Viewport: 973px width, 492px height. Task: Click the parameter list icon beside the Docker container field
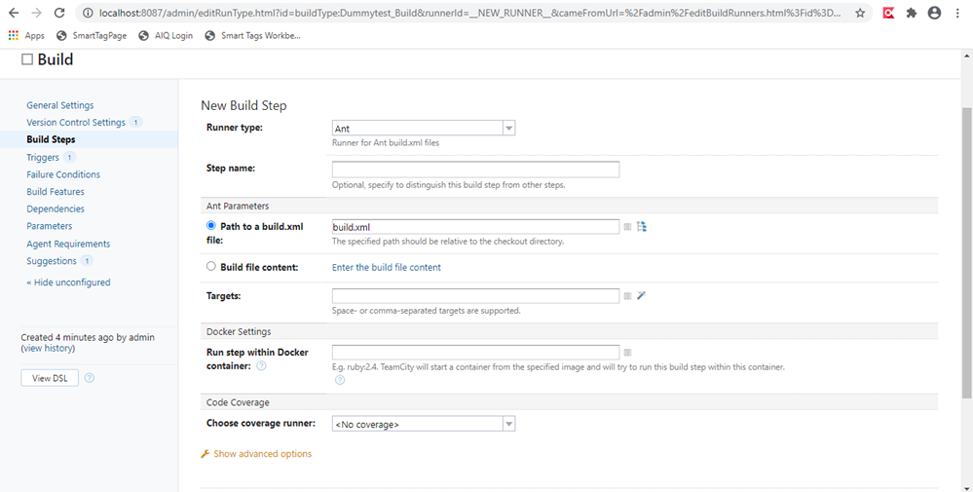(627, 353)
